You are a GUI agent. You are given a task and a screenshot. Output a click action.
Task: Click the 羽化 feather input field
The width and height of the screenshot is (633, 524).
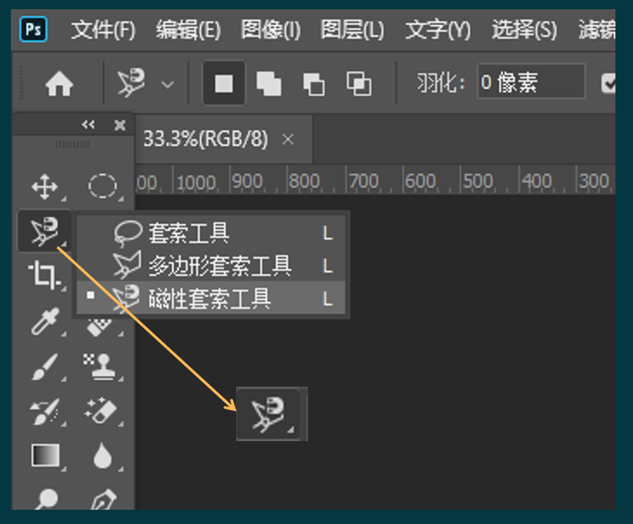(531, 83)
